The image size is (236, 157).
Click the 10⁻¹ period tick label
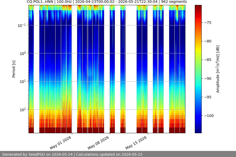point(22,25)
